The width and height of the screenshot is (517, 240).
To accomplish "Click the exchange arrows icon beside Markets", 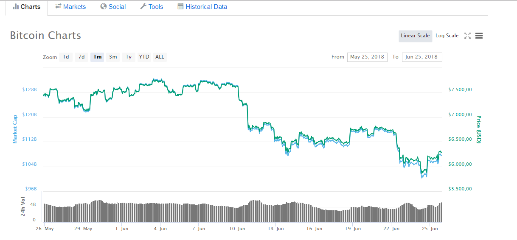I will pos(58,7).
